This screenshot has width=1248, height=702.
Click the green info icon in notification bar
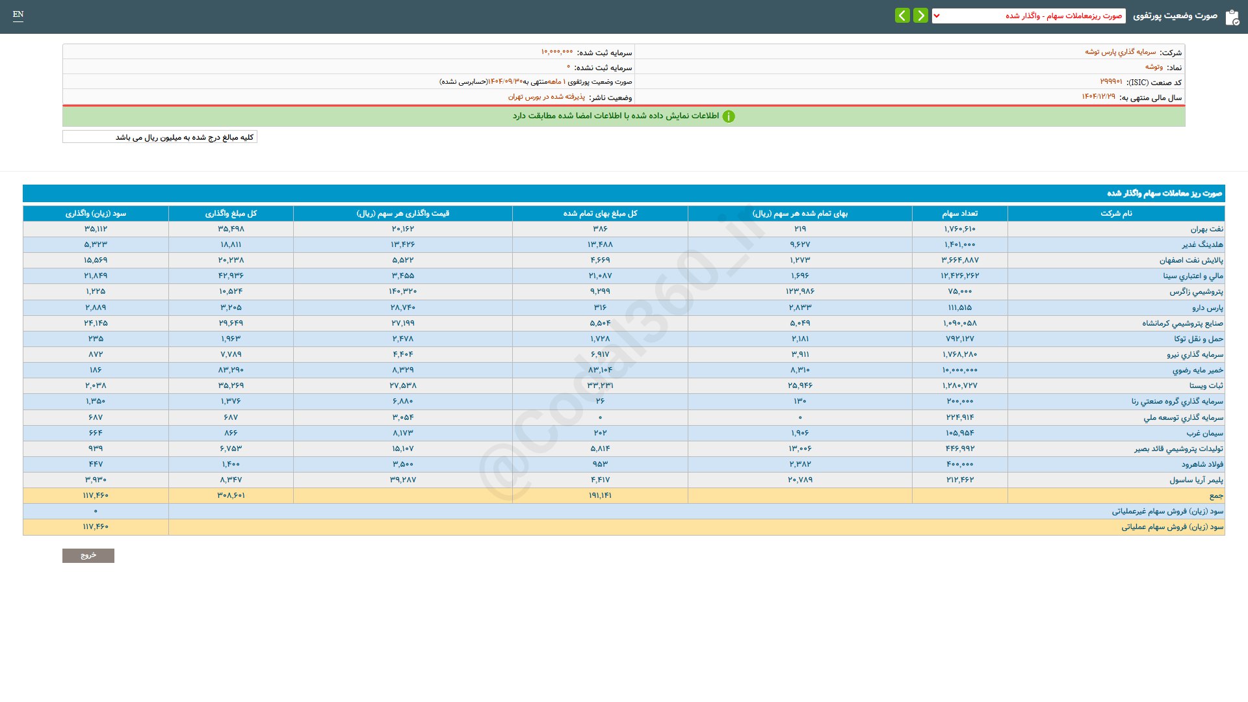click(729, 116)
